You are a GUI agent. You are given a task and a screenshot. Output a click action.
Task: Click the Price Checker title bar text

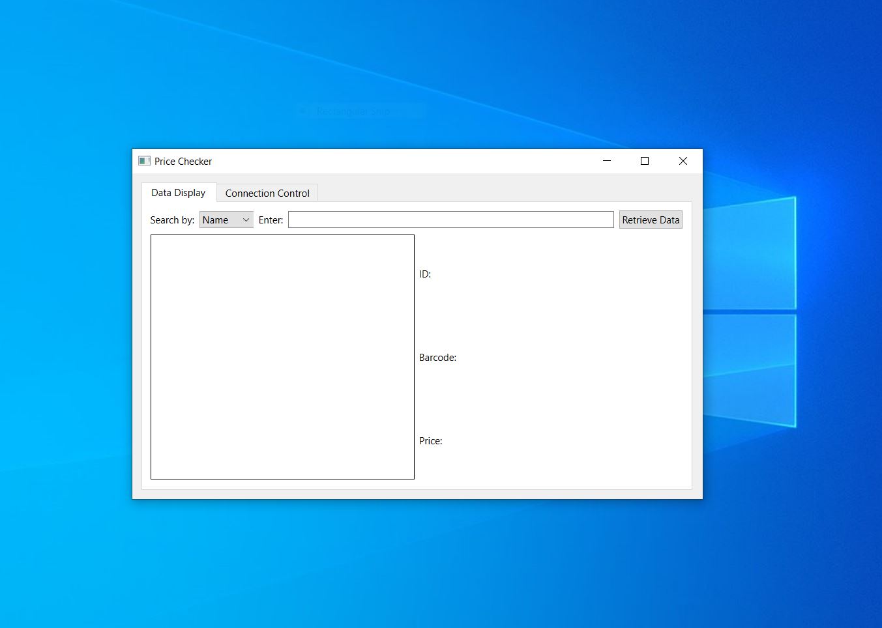[x=183, y=162]
